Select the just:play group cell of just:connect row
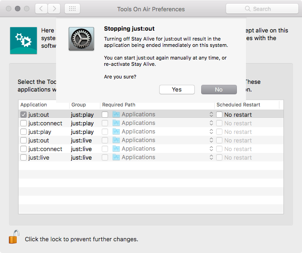The height and width of the screenshot is (253, 302). 82,123
